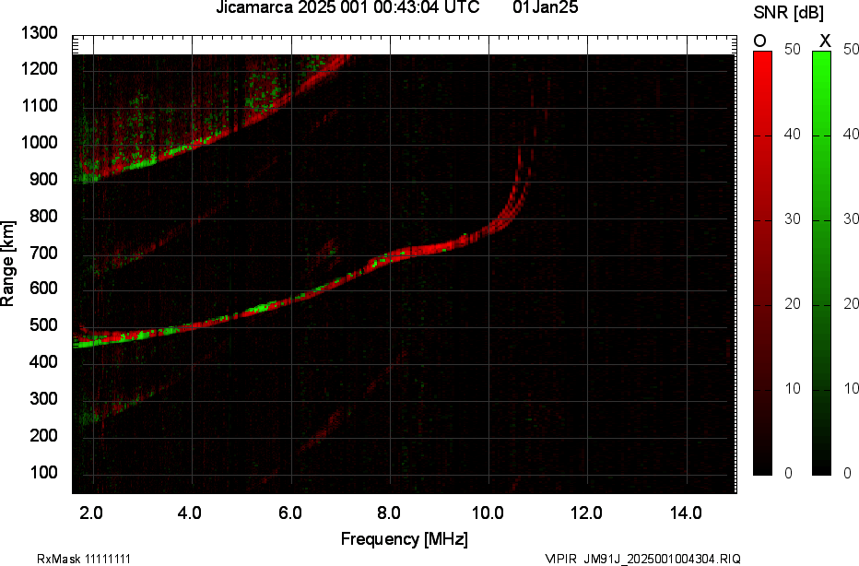
Task: Click the 20 tick label beside the O color bar
Action: [x=793, y=304]
